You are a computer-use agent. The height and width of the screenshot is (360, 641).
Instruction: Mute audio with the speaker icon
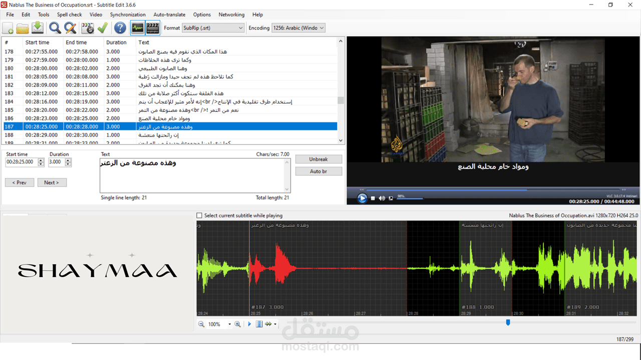click(x=382, y=198)
